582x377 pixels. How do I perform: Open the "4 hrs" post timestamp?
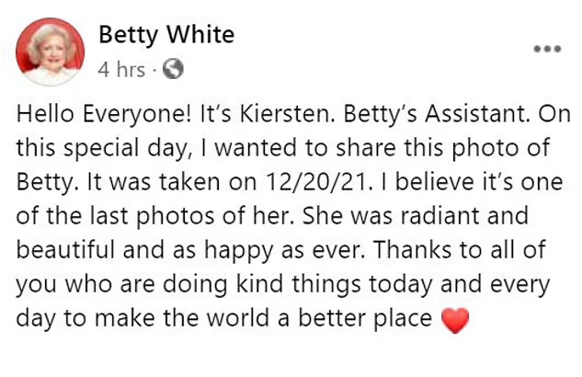121,69
